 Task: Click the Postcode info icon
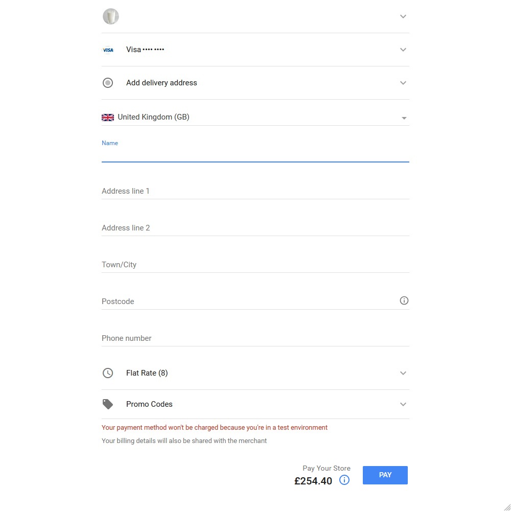point(404,300)
